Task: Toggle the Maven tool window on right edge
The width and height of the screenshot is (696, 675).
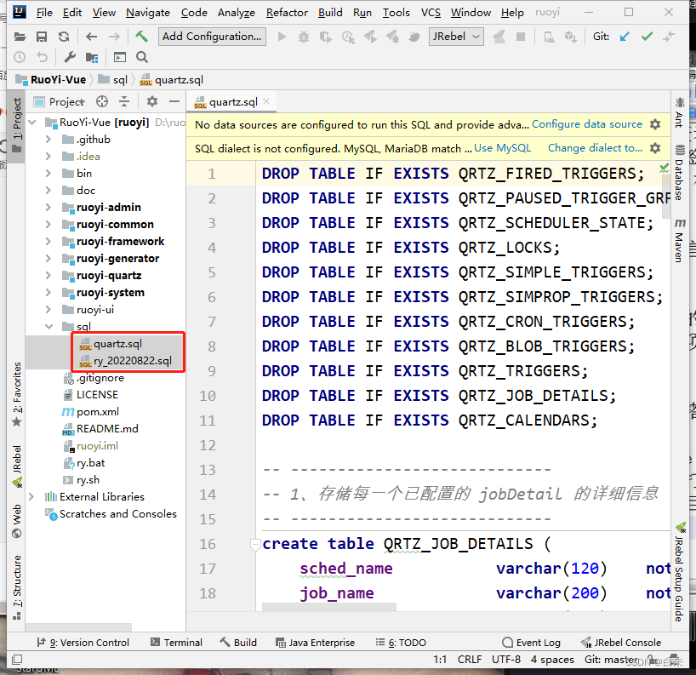Action: pos(679,246)
